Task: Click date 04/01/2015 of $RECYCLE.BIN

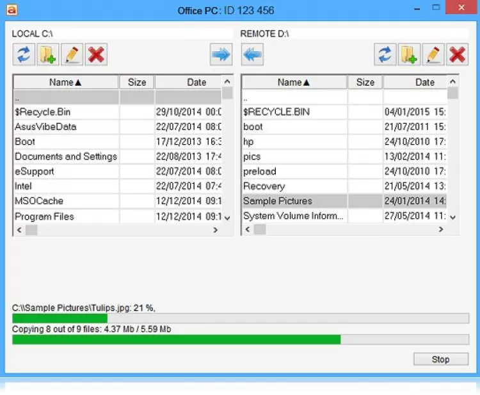Action: point(407,112)
